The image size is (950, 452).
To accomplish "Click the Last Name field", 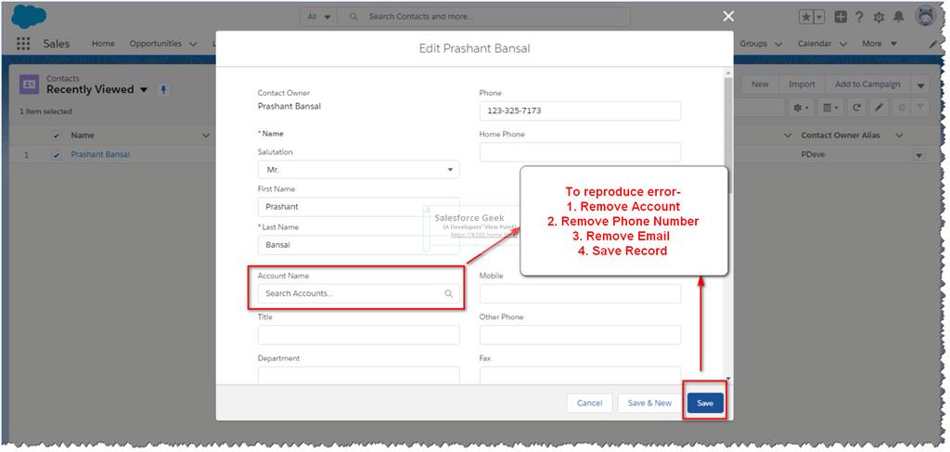I will coord(359,245).
